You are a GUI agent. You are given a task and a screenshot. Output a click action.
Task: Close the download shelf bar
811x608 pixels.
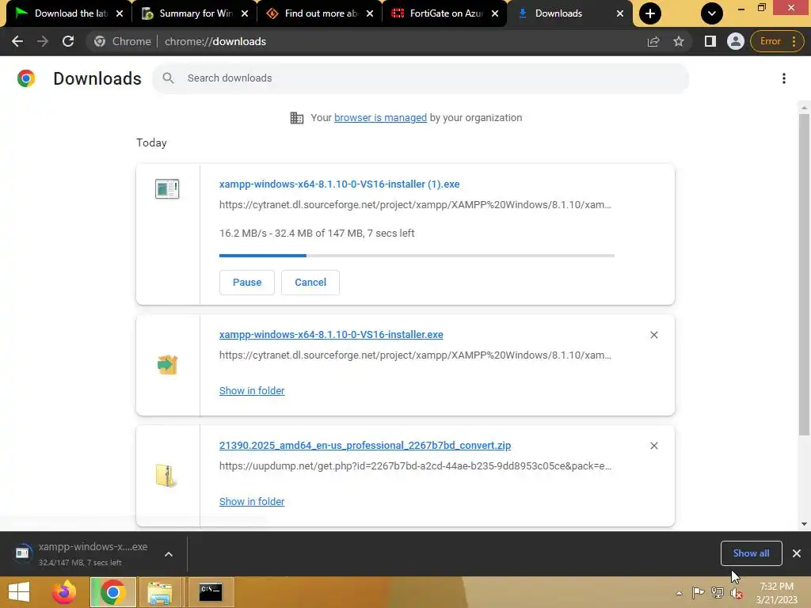pyautogui.click(x=797, y=553)
